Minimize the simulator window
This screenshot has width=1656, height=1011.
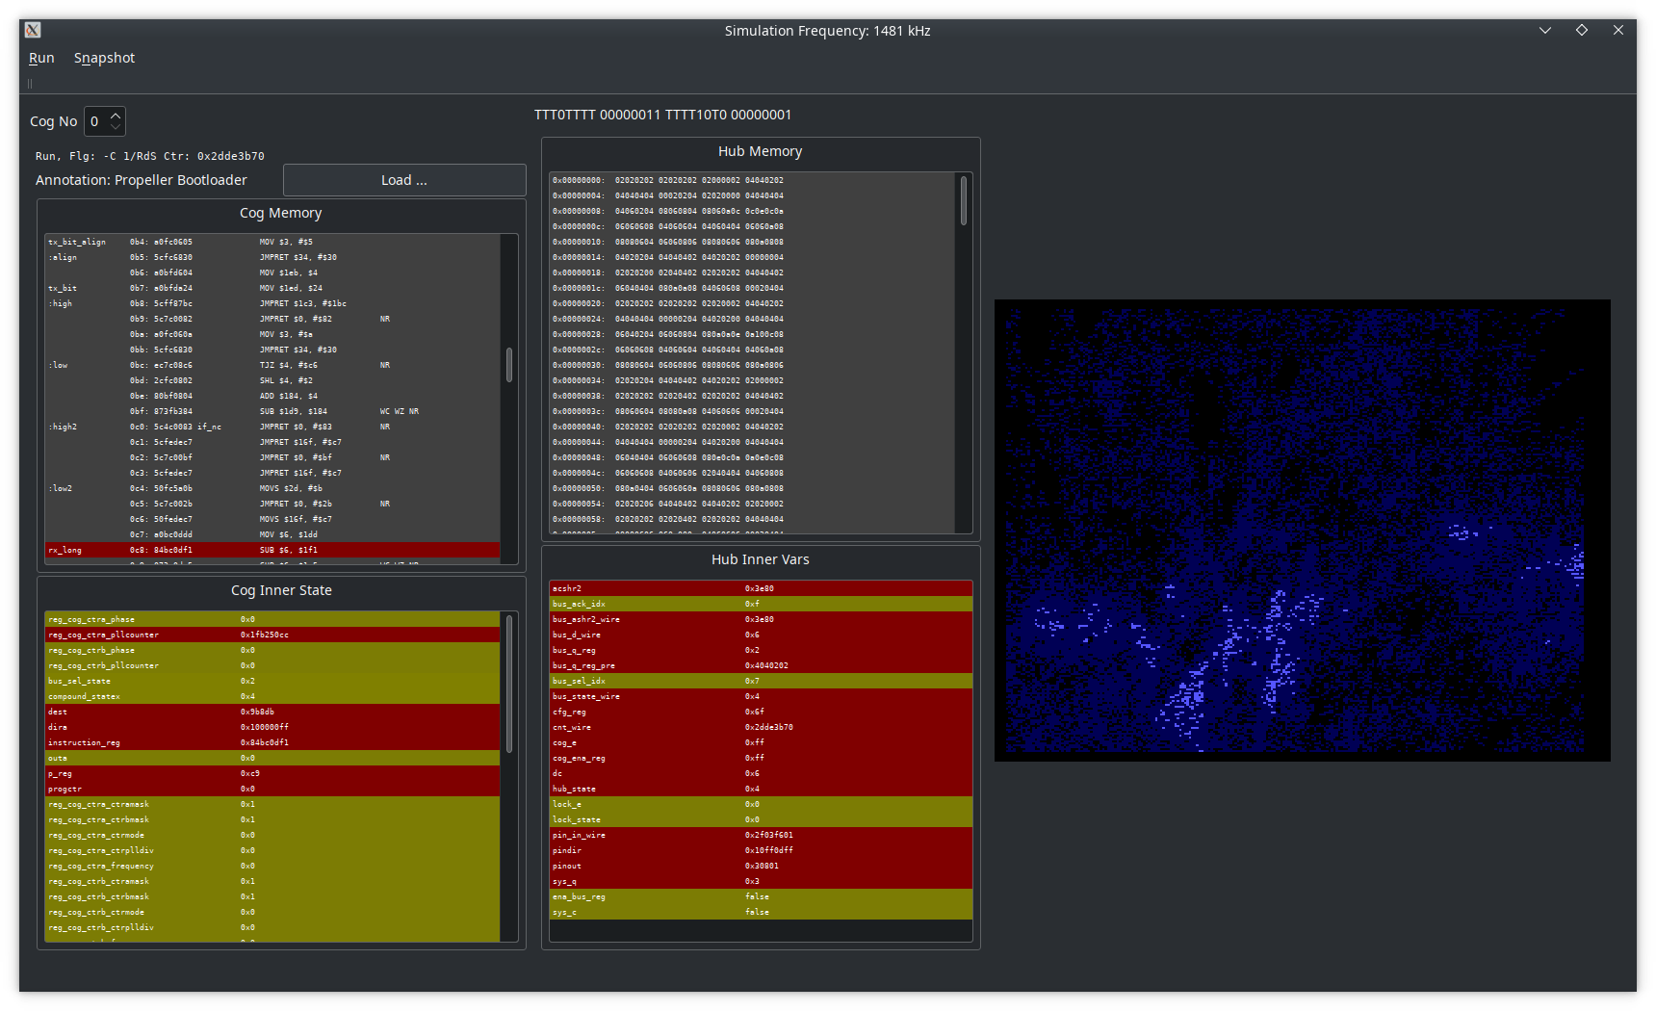pos(1545,30)
